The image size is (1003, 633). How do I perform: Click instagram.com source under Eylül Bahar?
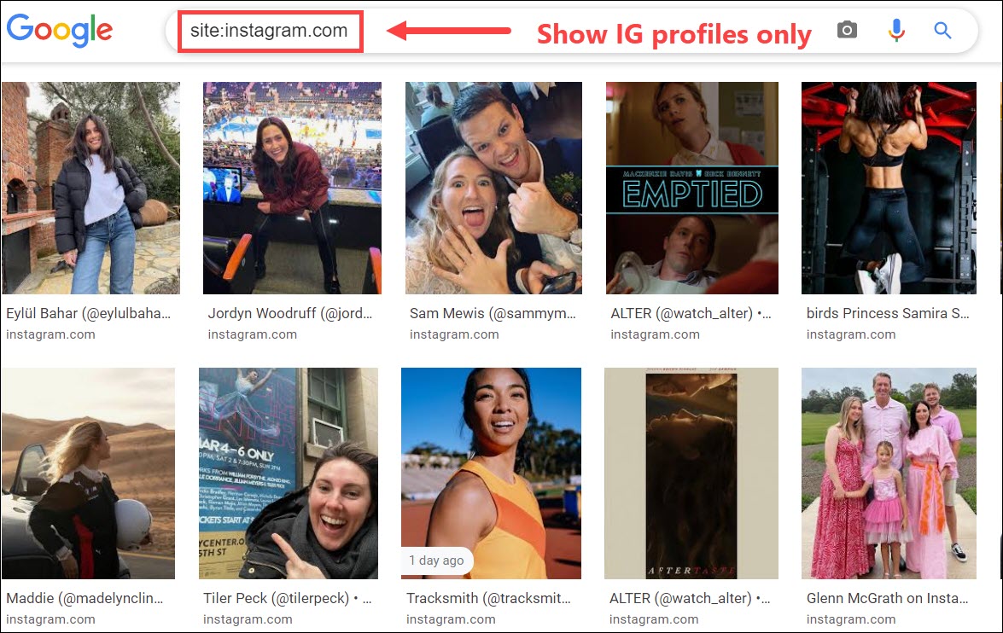coord(50,334)
